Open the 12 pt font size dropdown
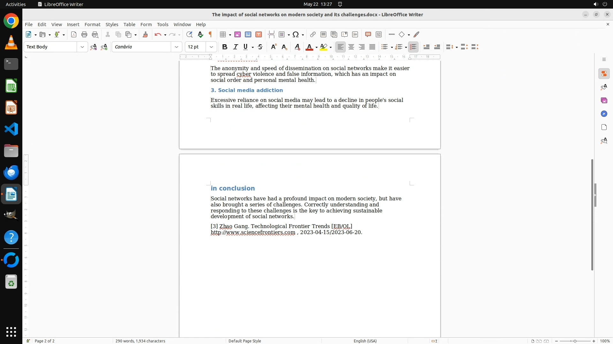Viewport: 613px width, 344px height. [x=211, y=47]
